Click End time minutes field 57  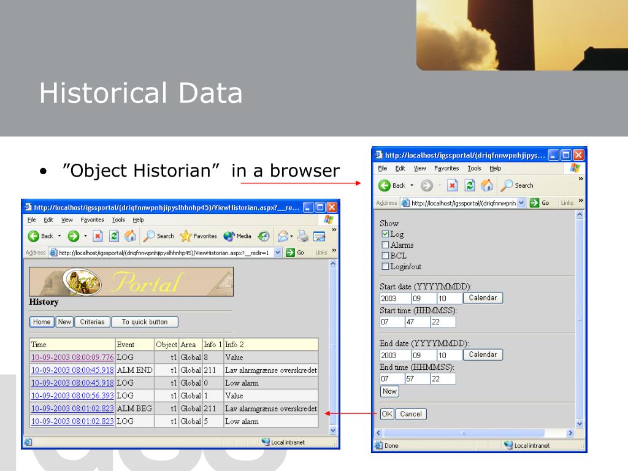417,379
